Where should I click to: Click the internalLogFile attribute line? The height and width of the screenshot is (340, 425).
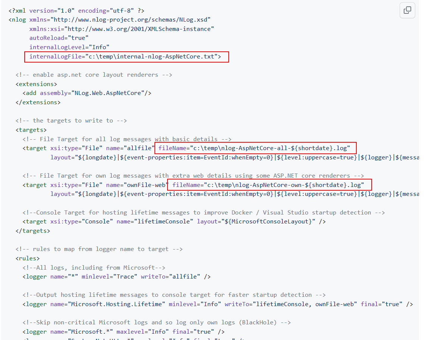[x=125, y=57]
